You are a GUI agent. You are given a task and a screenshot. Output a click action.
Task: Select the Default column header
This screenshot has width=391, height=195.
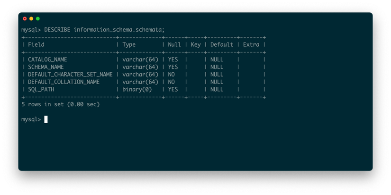pos(222,44)
